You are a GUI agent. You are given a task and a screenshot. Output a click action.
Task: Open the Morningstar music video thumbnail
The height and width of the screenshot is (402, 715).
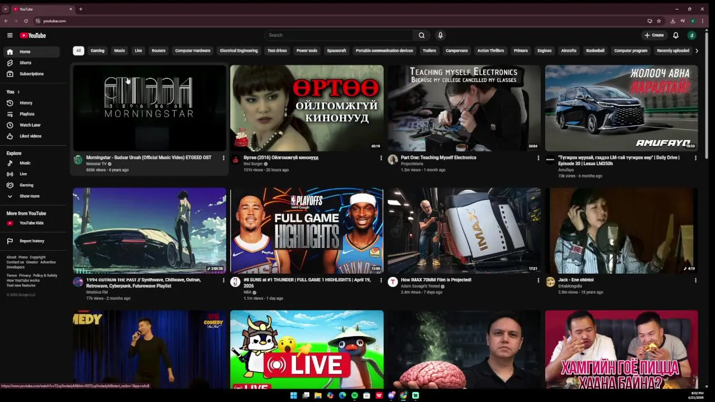click(150, 108)
